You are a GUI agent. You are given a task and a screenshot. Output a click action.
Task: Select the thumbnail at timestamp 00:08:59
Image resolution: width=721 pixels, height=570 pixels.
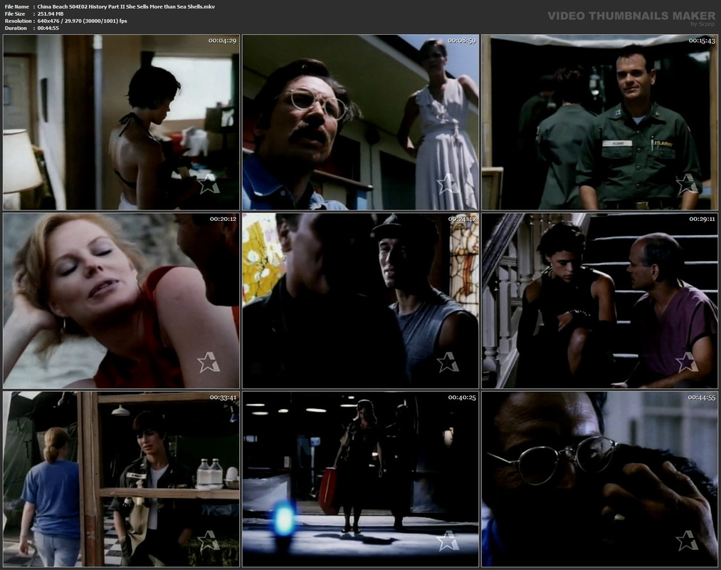tap(360, 123)
